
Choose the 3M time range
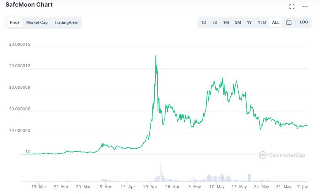238,22
